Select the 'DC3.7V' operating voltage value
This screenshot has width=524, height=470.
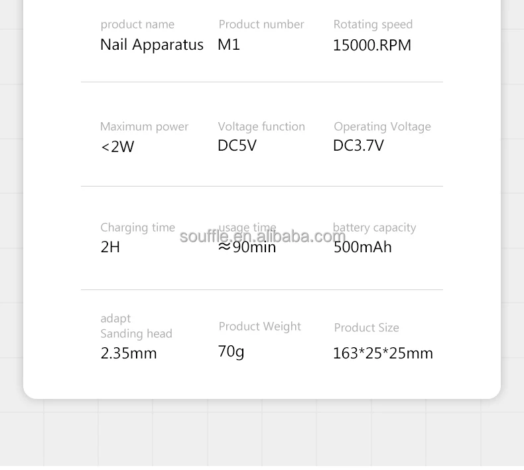(358, 145)
